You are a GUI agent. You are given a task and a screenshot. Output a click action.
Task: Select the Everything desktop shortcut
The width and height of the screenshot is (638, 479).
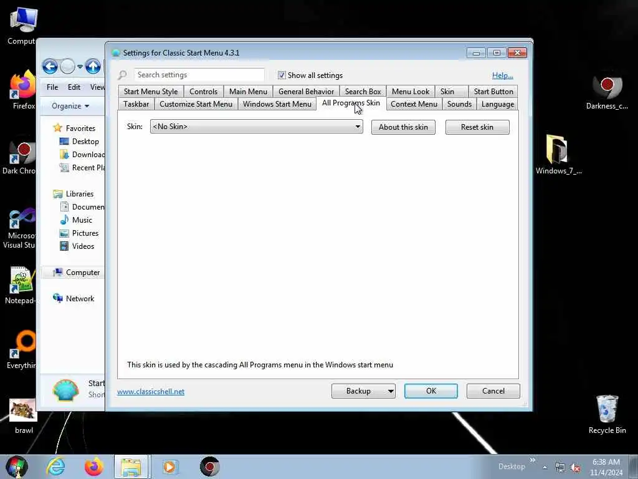pyautogui.click(x=21, y=349)
